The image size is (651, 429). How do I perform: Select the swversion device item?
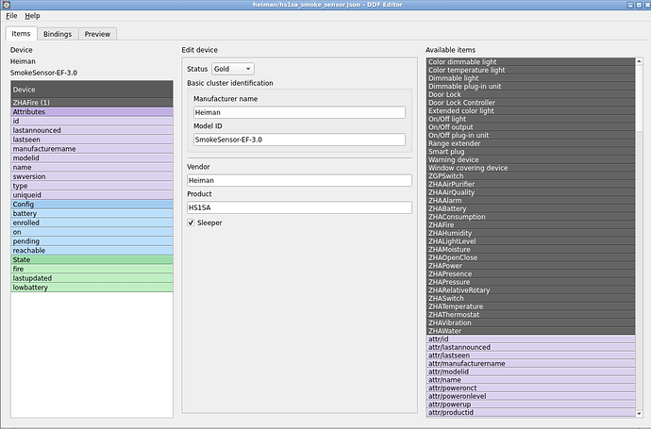tap(92, 176)
